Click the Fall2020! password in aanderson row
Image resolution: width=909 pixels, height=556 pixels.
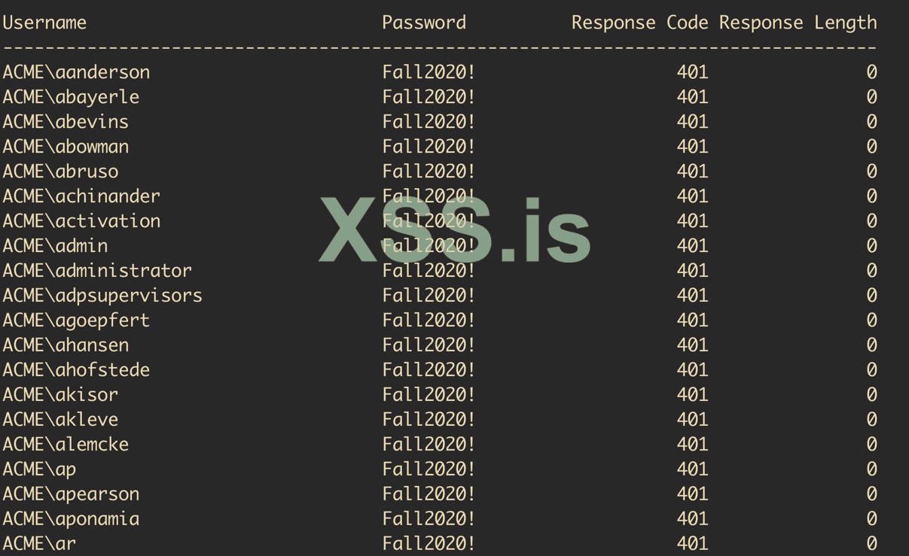(429, 72)
